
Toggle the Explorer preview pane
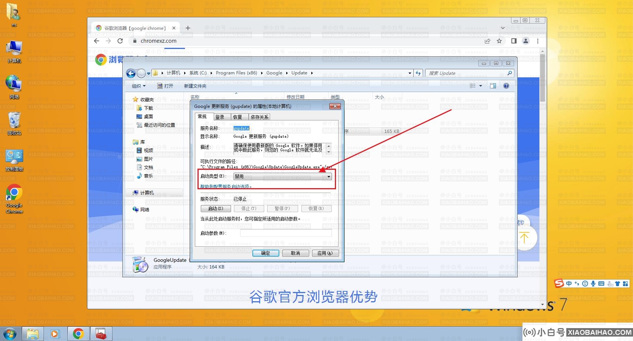coord(493,86)
